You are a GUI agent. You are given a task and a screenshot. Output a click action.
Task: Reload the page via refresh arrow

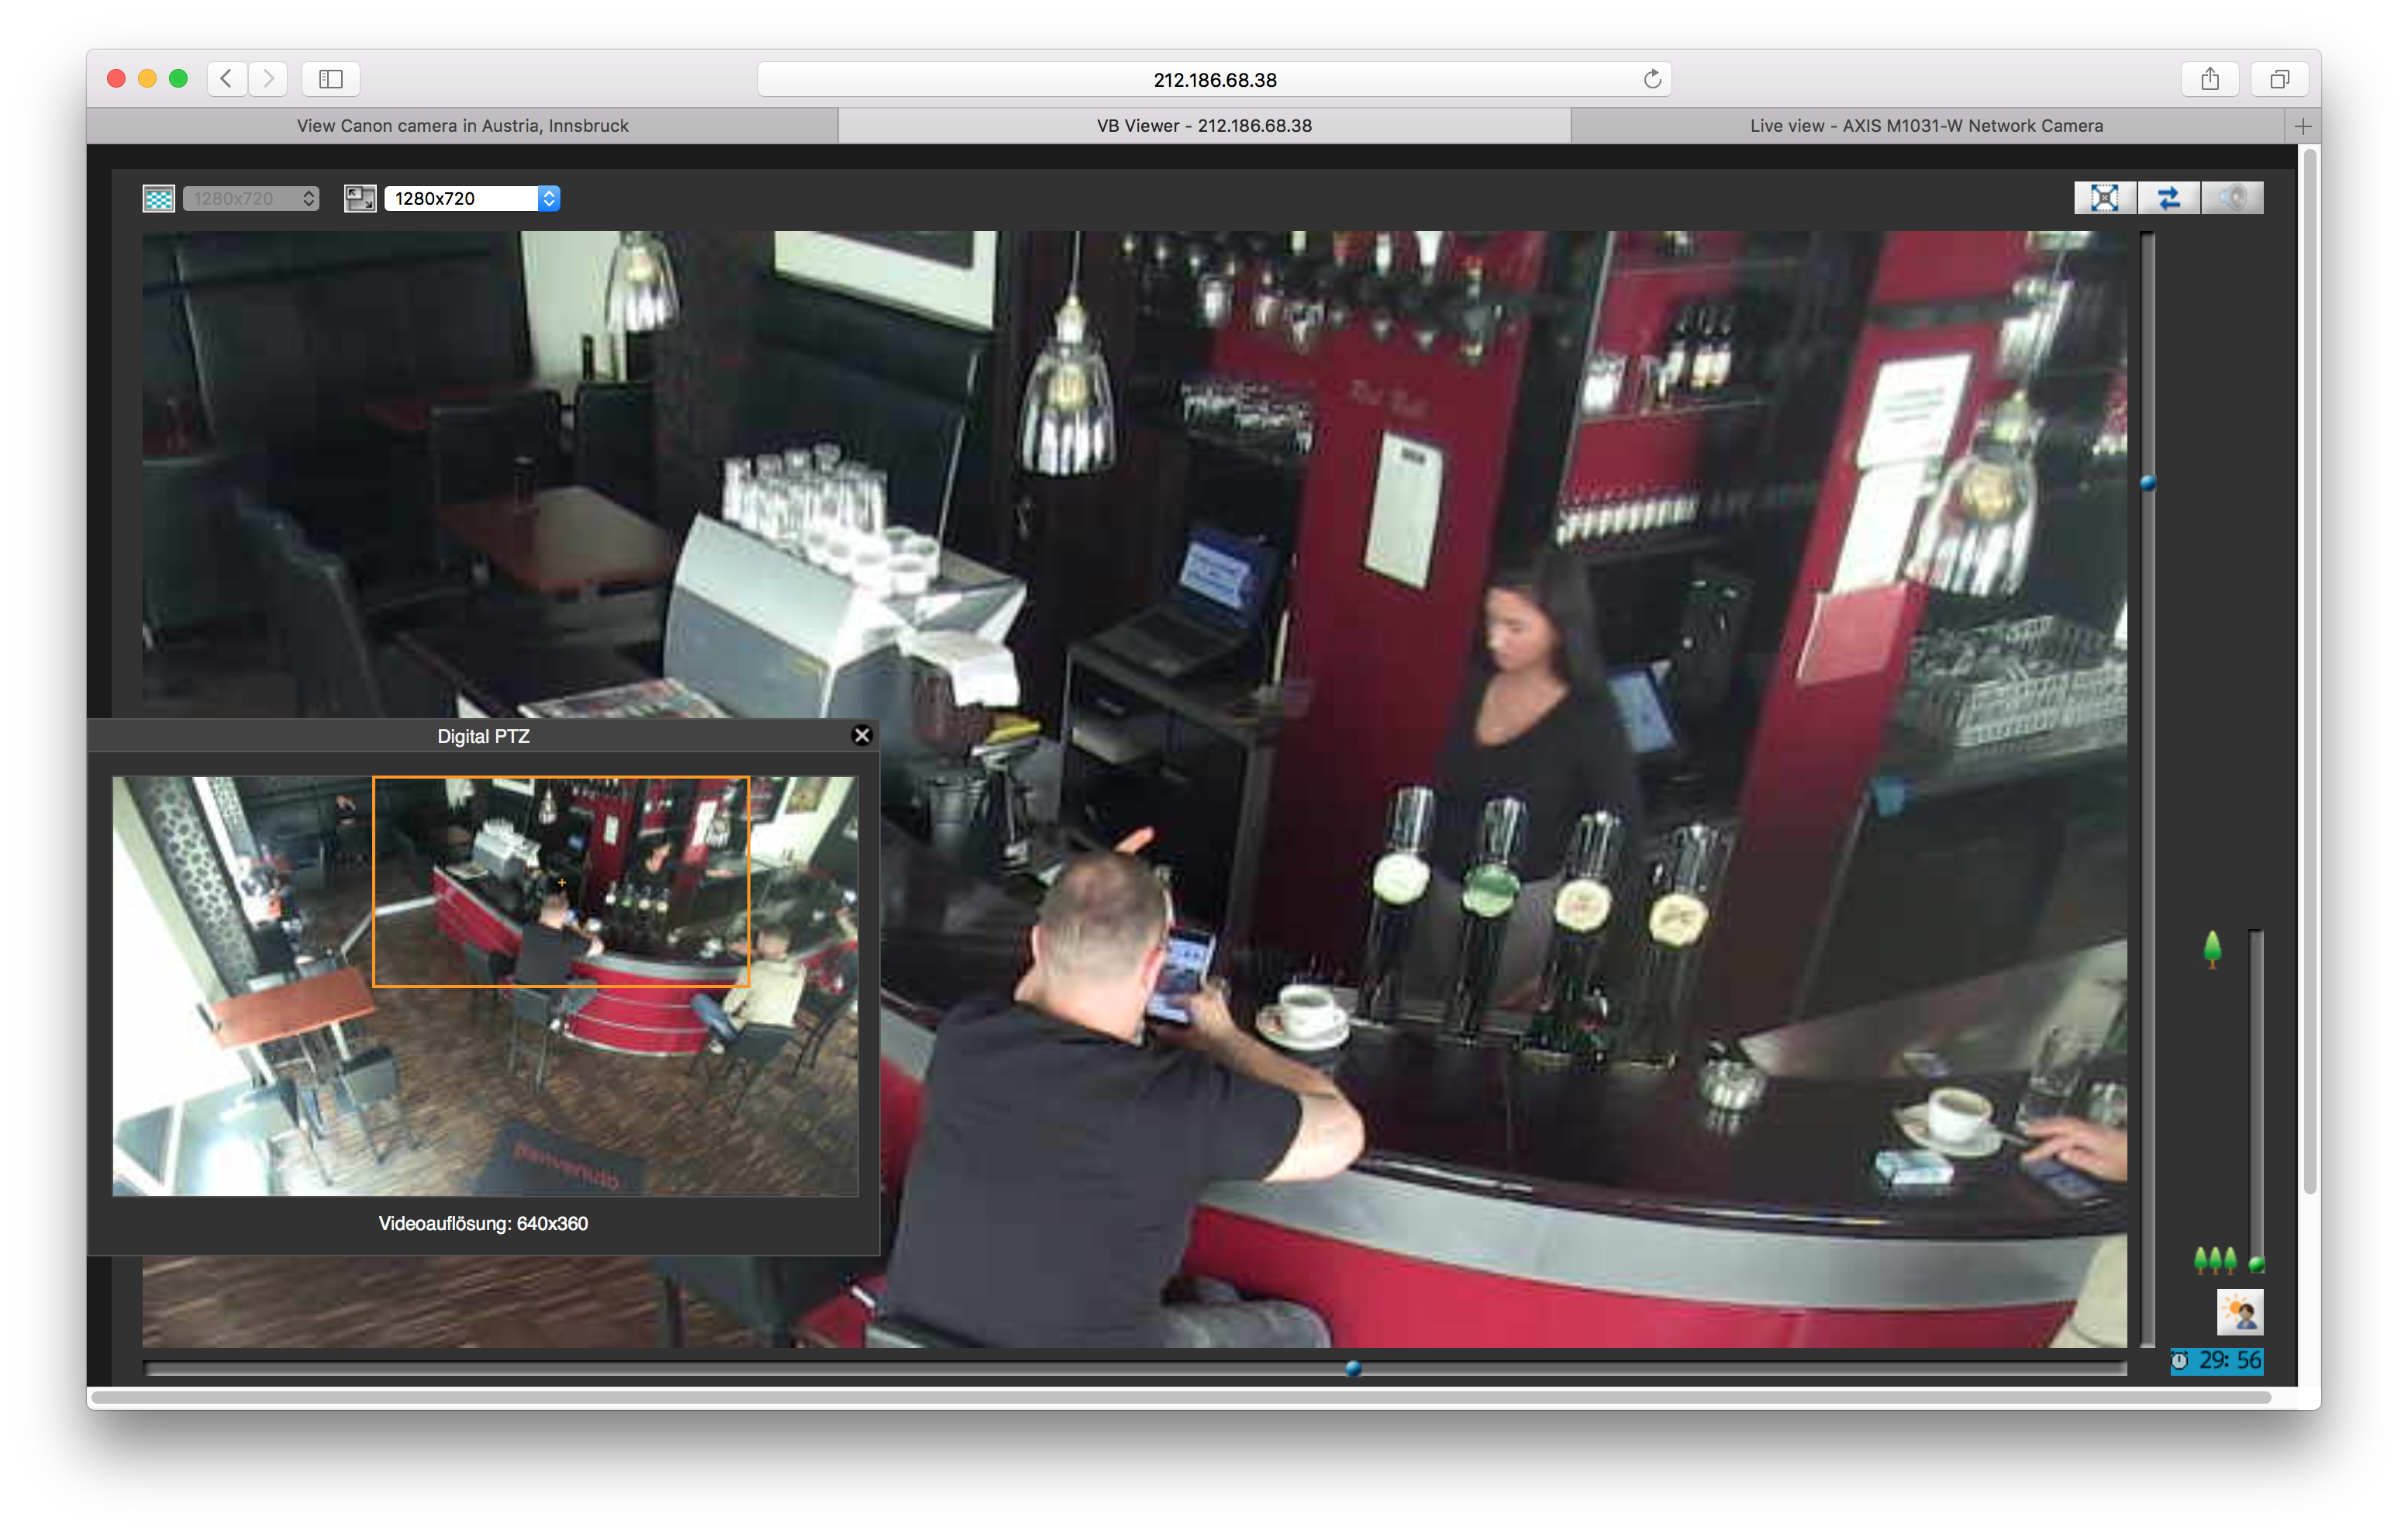1652,79
